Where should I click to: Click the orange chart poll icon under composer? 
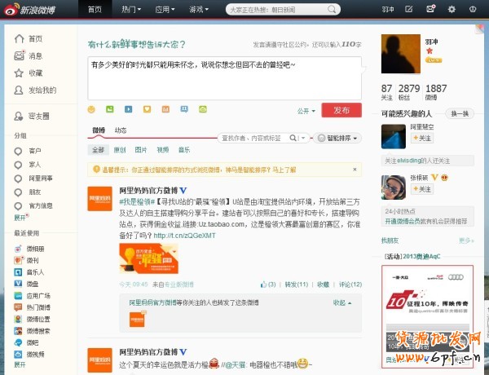165,109
